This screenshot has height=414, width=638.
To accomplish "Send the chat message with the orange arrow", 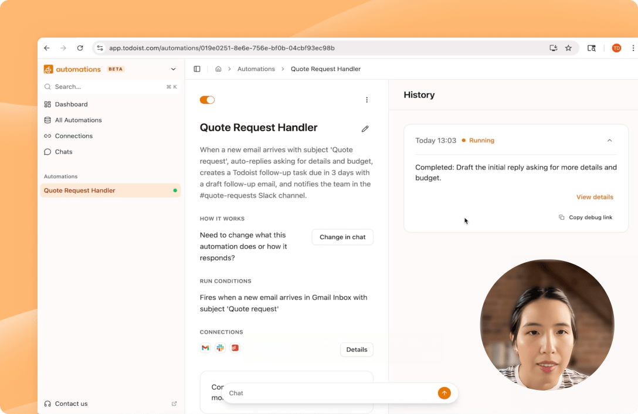I will click(x=444, y=393).
